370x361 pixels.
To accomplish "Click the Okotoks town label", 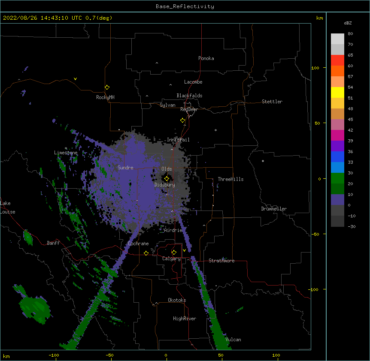I will click(x=177, y=300).
